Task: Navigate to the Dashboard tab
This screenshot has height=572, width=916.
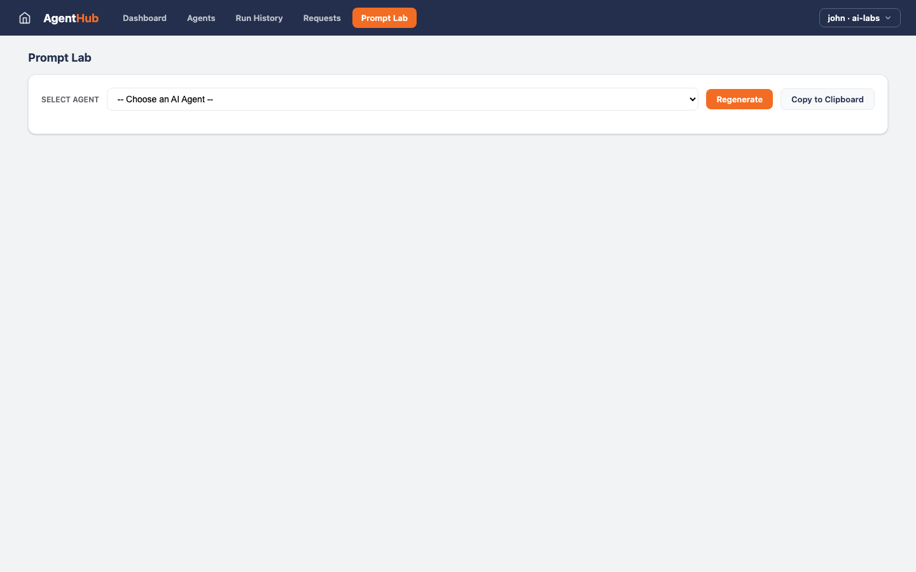Action: tap(144, 18)
